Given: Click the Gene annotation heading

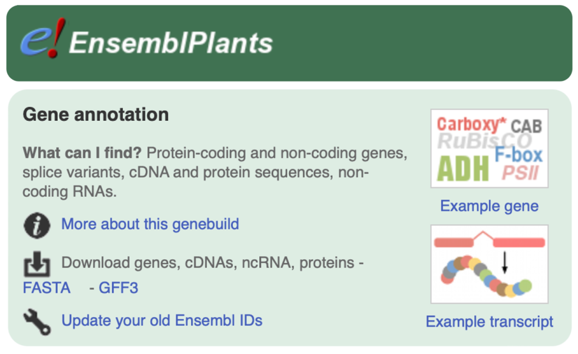Looking at the screenshot, I should [x=95, y=114].
